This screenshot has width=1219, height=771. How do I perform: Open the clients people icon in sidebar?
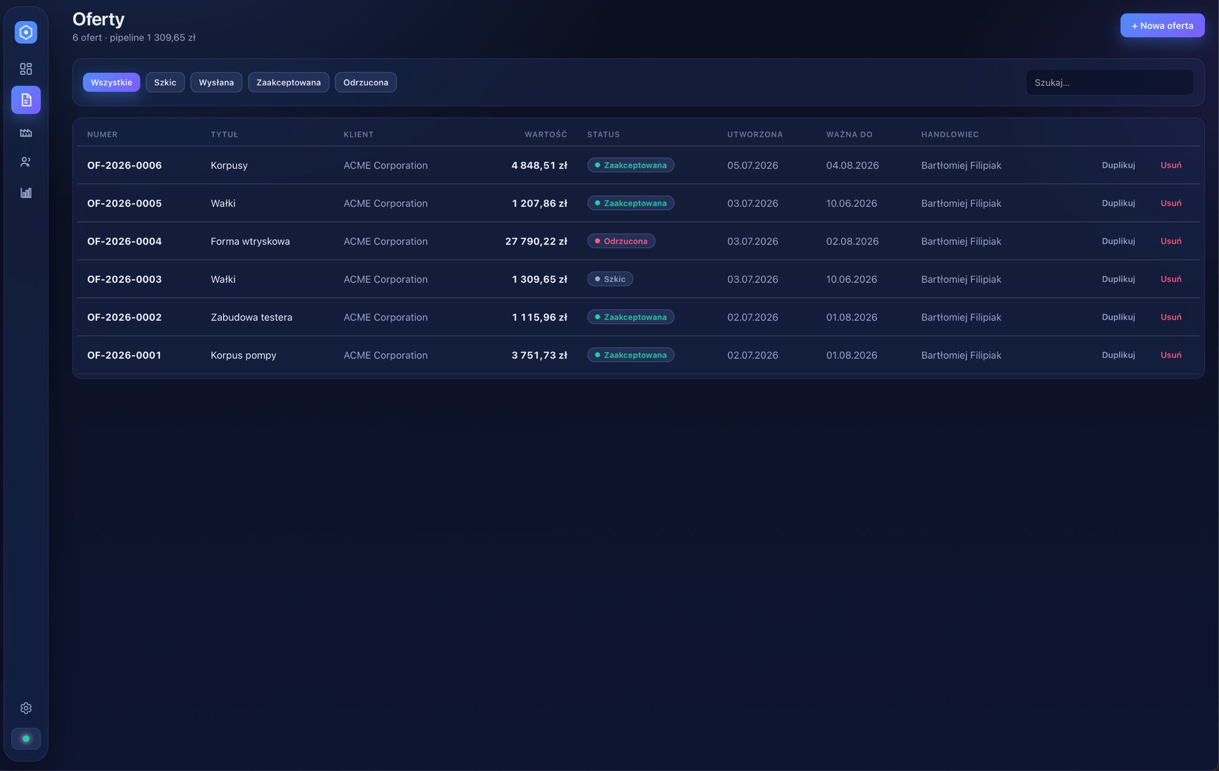[26, 162]
